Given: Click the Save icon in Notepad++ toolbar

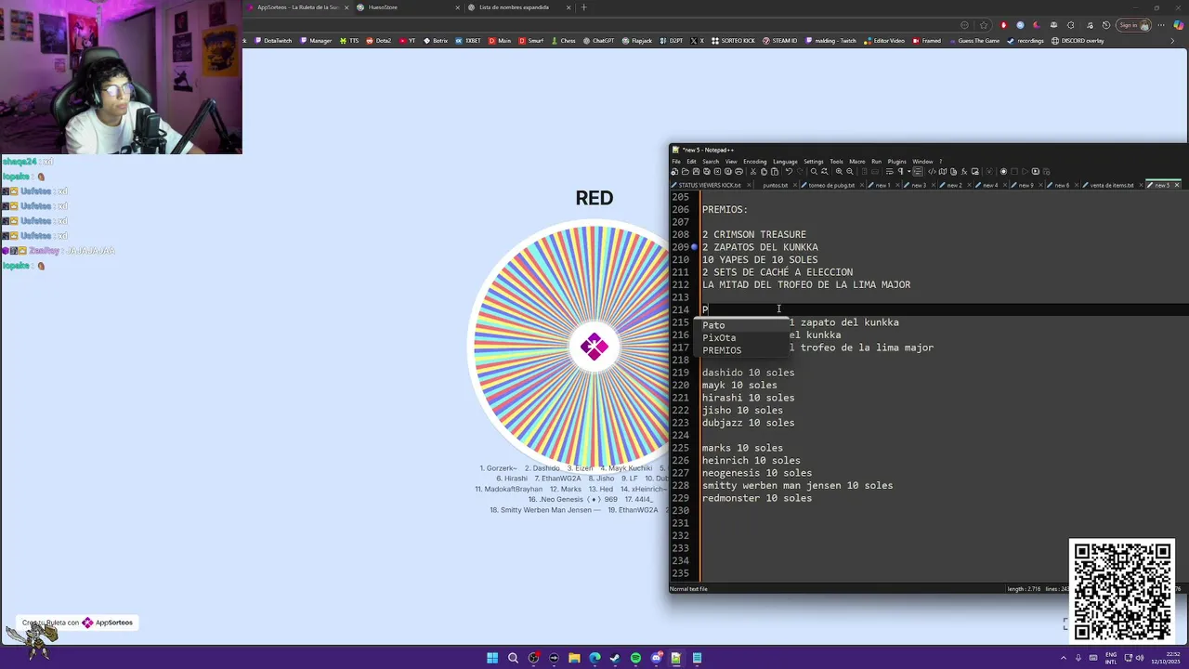Looking at the screenshot, I should (x=696, y=171).
